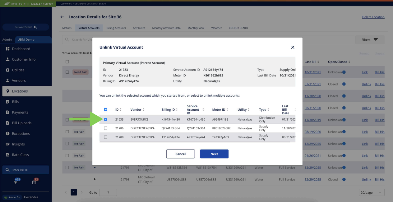Click the Next button
This screenshot has height=202, width=393.
pos(214,154)
